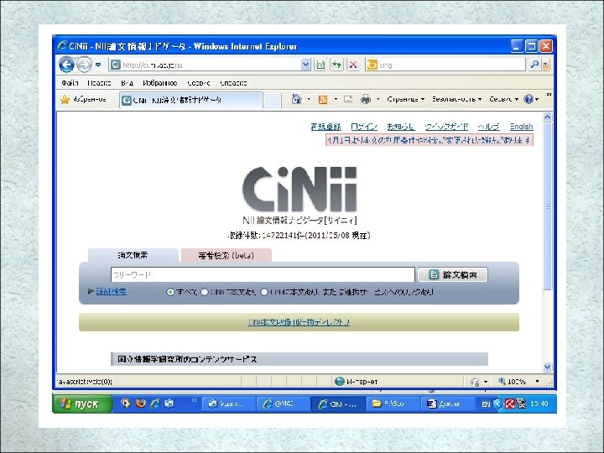The width and height of the screenshot is (604, 453).
Task: Click the Print printer icon
Action: (x=365, y=99)
